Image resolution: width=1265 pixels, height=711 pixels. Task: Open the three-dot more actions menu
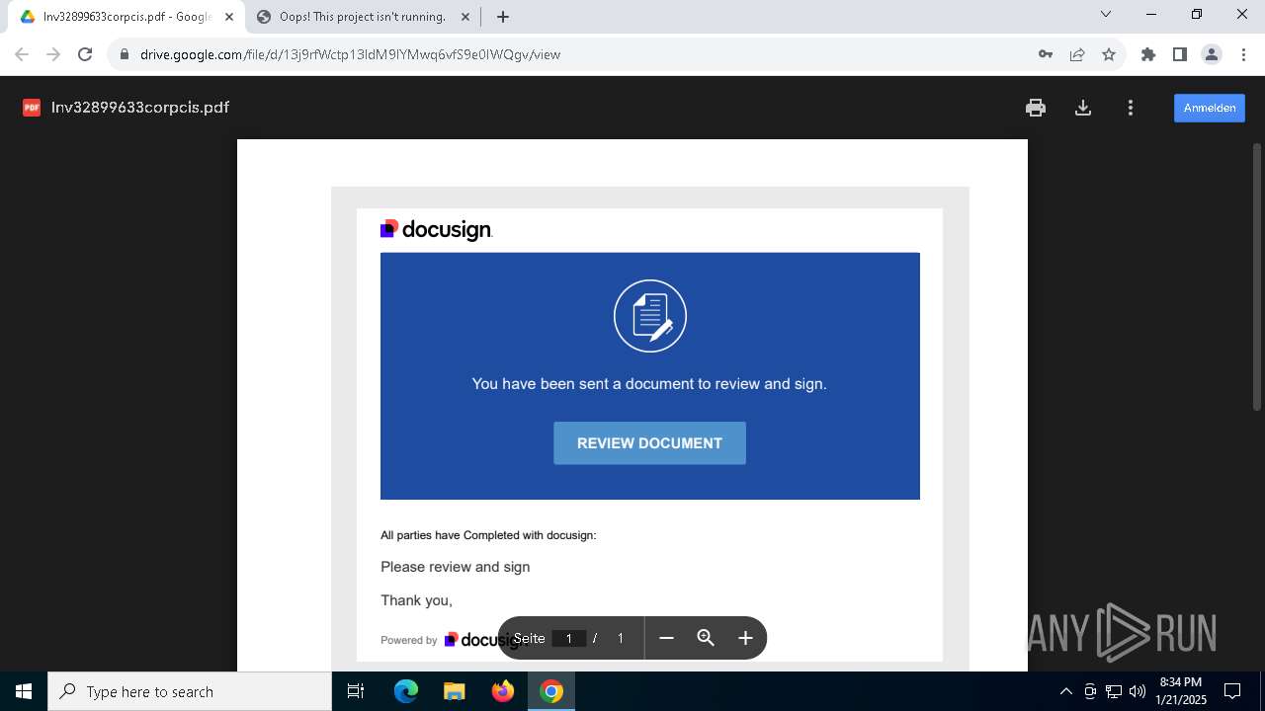1131,108
